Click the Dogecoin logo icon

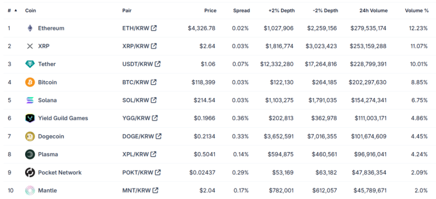coord(30,136)
